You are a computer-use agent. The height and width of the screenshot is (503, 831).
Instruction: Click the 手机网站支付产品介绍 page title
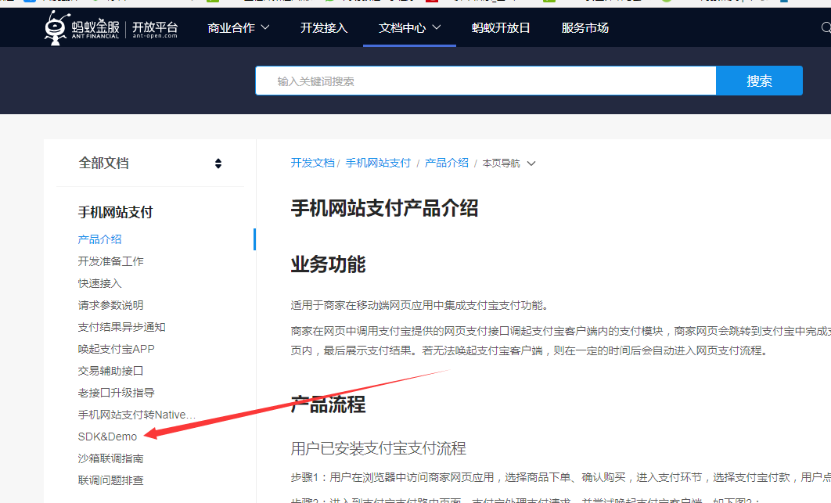click(384, 208)
